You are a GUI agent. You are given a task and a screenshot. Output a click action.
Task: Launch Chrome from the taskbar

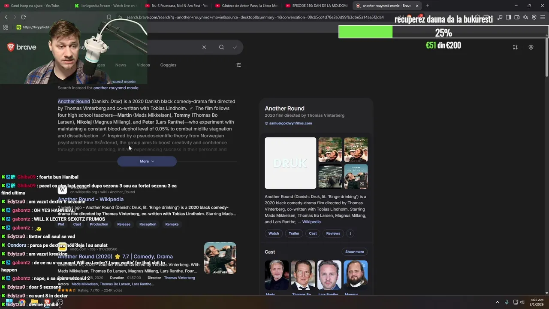tap(22, 302)
